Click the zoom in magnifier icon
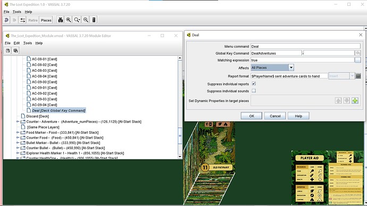The height and width of the screenshot is (206, 367). 68,20
